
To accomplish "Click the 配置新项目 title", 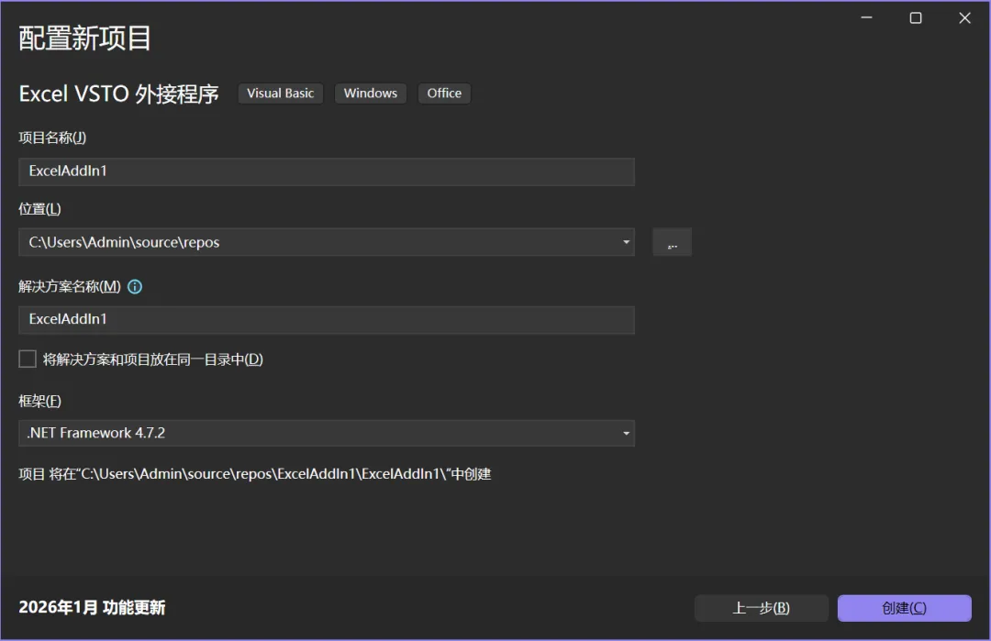I will (x=84, y=39).
